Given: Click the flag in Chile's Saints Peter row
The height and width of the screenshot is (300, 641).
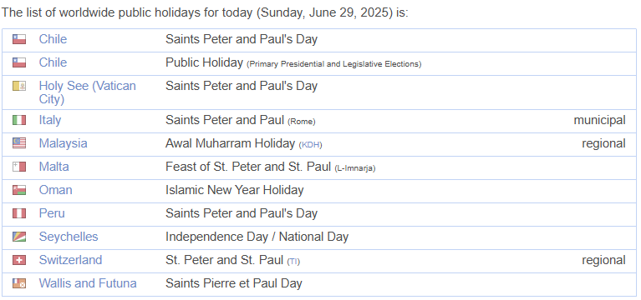Looking at the screenshot, I should click(19, 39).
